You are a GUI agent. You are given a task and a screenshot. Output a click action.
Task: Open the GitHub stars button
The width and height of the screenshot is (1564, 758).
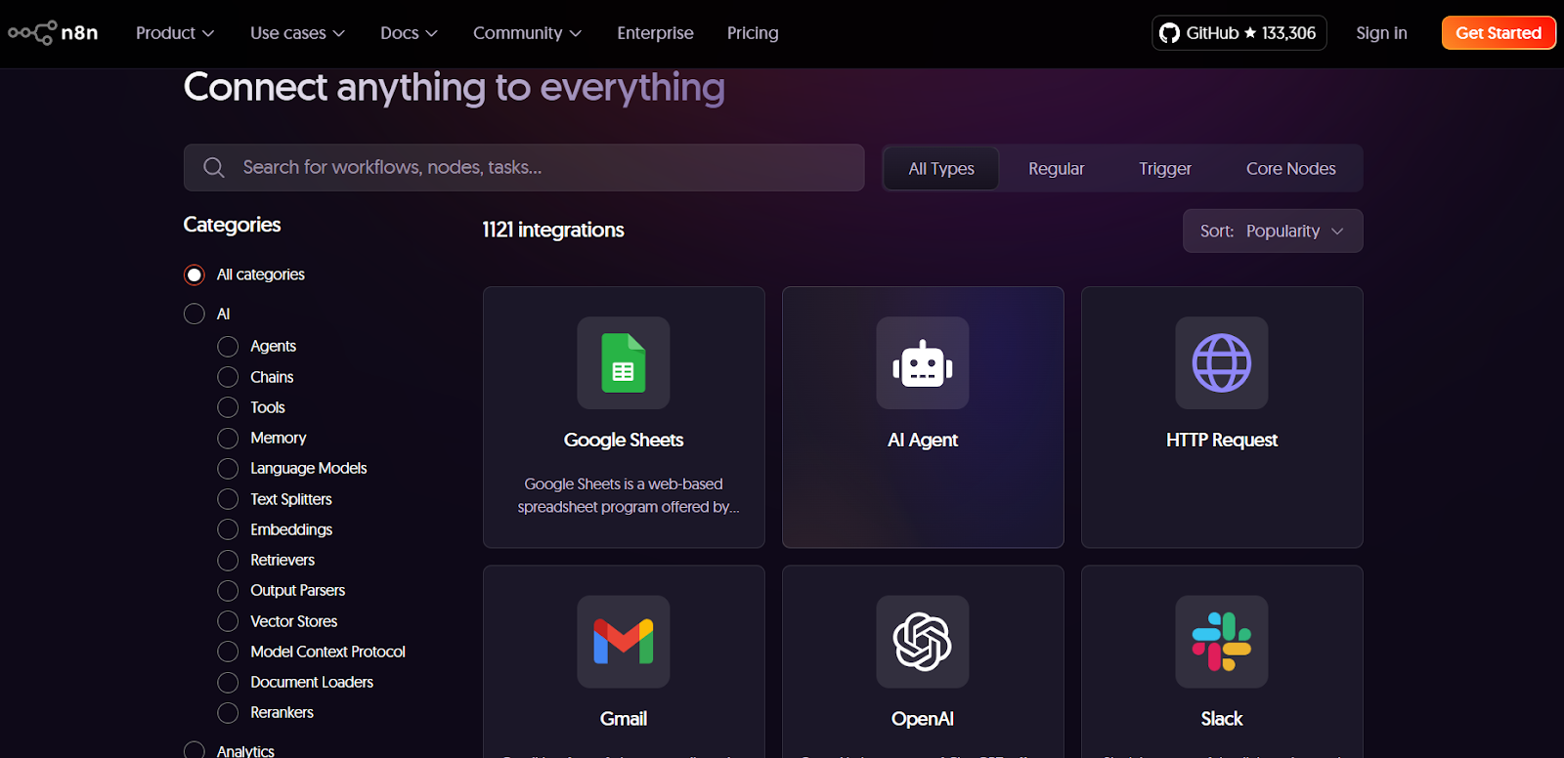click(x=1239, y=33)
